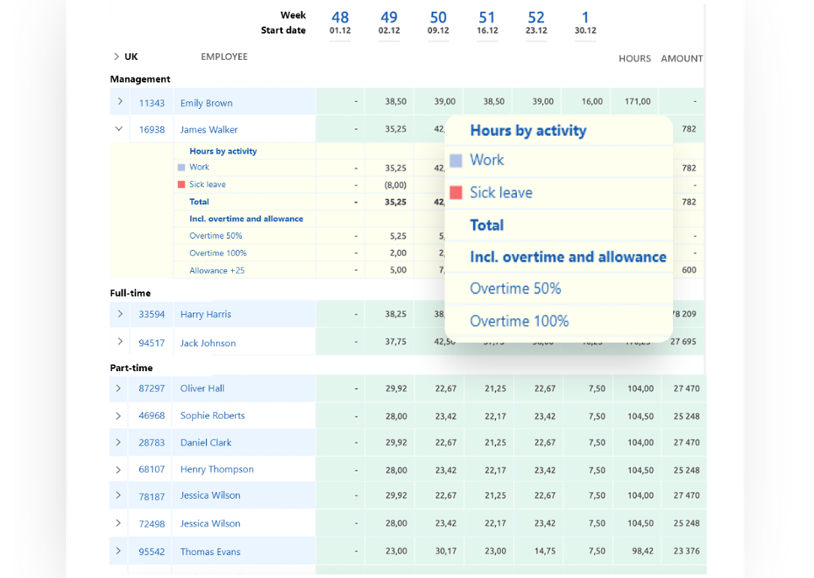Click the blue Work swatch in popup
This screenshot has width=814, height=578.
[456, 160]
